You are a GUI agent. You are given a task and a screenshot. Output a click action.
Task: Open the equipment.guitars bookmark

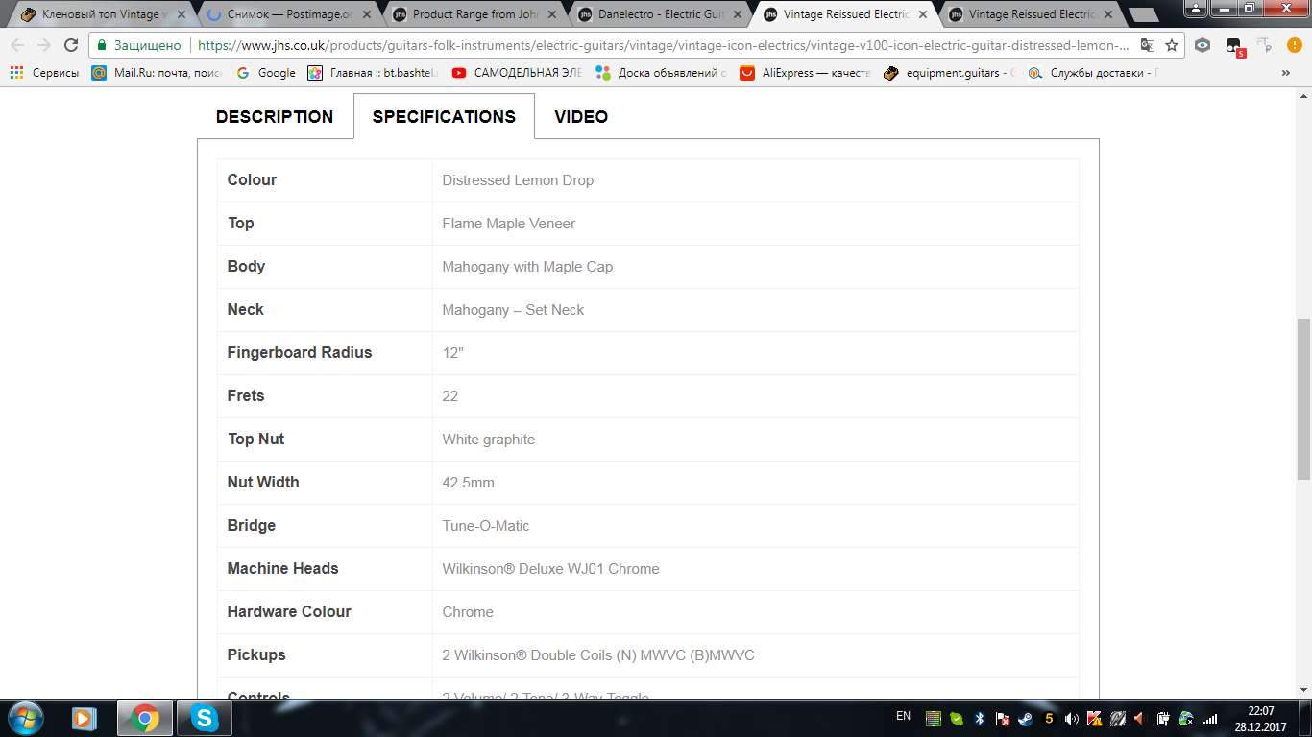(949, 73)
